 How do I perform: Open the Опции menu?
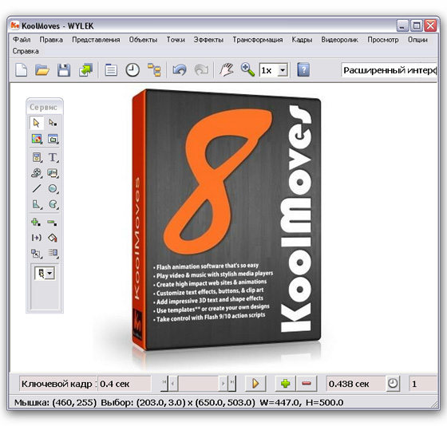tap(417, 40)
